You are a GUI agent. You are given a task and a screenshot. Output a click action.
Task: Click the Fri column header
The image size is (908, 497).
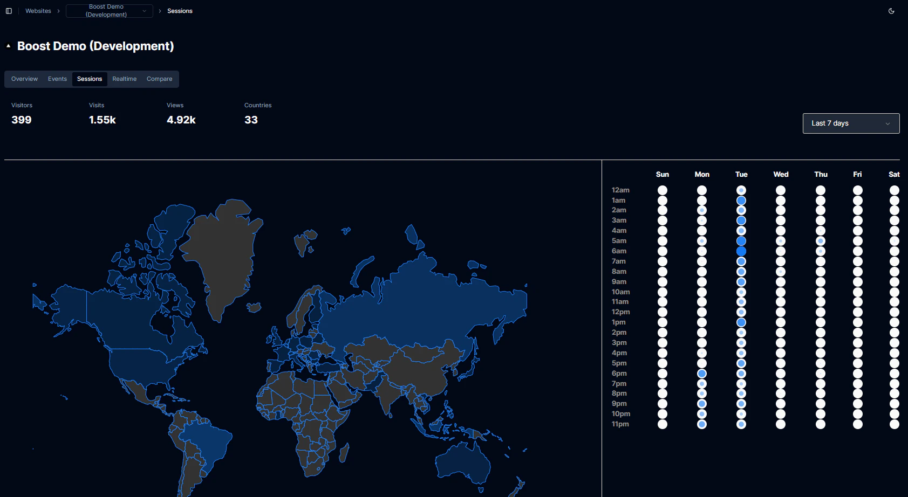(858, 174)
